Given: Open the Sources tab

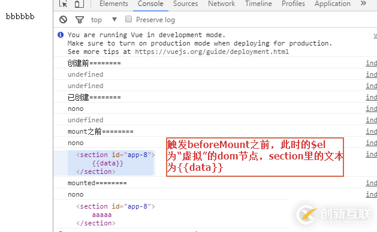Looking at the screenshot, I should 186,4.
